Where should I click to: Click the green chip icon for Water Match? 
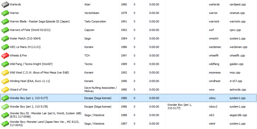click(5, 39)
